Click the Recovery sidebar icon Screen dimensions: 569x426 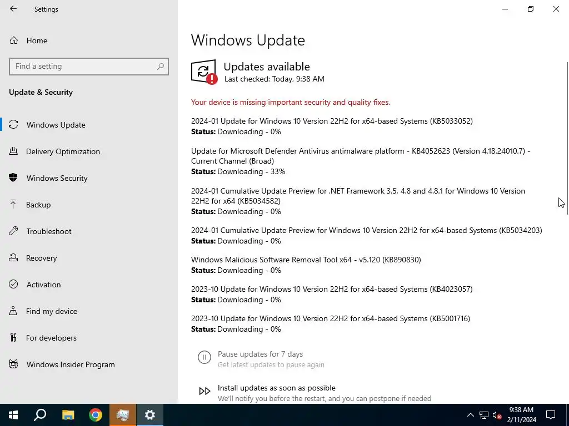click(x=13, y=257)
